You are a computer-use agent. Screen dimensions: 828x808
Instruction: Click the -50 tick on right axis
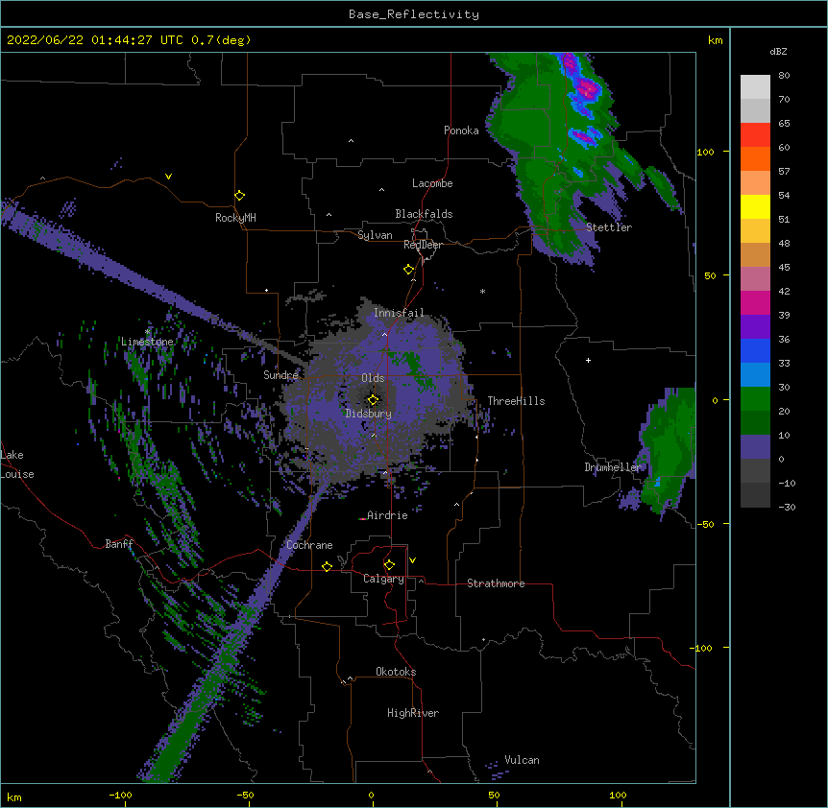click(705, 524)
